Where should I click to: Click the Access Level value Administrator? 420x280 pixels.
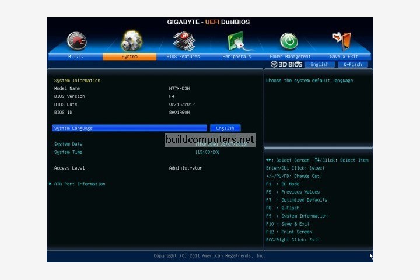[185, 168]
